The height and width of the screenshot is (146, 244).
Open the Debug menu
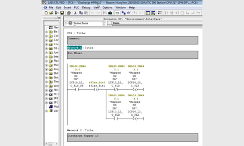click(86, 7)
